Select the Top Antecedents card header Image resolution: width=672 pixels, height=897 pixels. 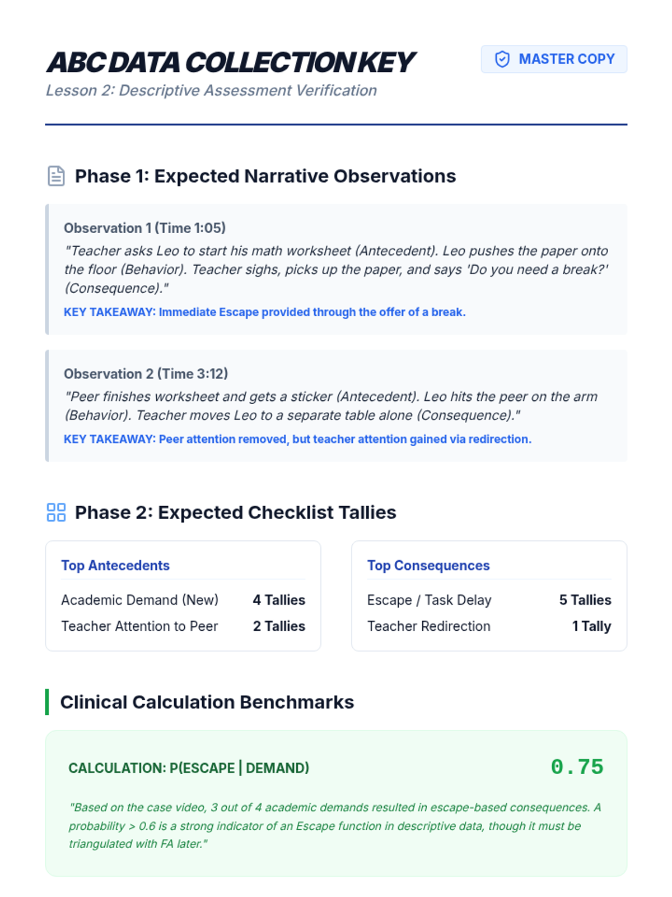(x=115, y=566)
